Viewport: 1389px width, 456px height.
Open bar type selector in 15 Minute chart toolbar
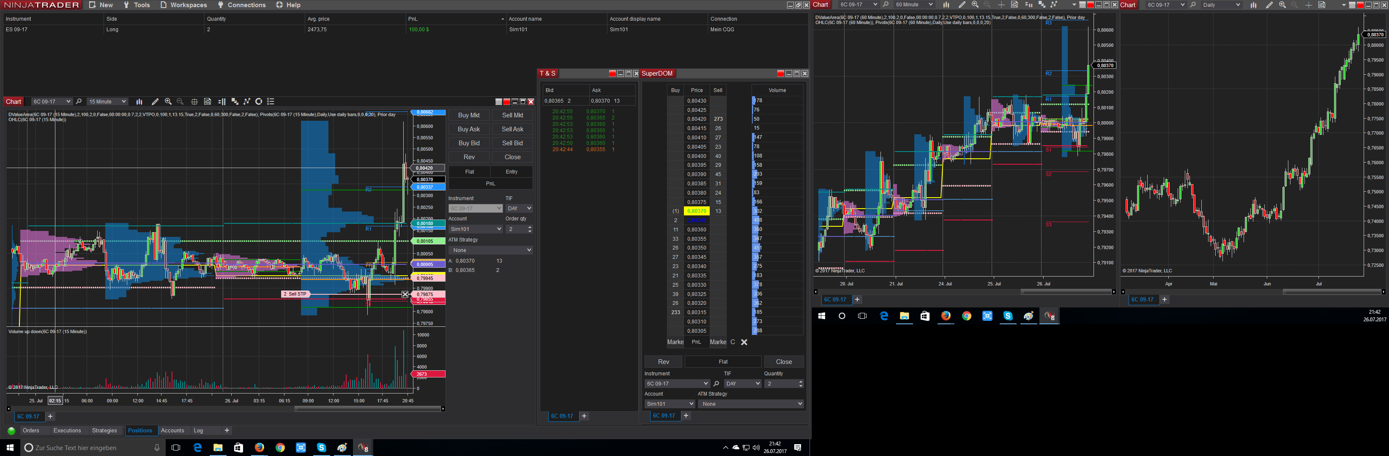pyautogui.click(x=139, y=102)
